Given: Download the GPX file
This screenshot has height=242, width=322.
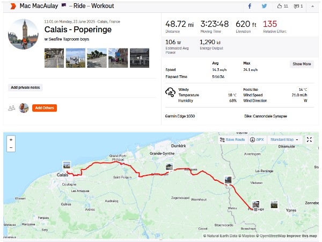Looking at the screenshot, I should click(257, 139).
